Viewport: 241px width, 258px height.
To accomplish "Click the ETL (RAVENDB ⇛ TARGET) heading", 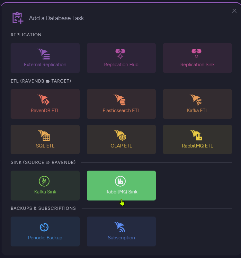I will pos(41,81).
